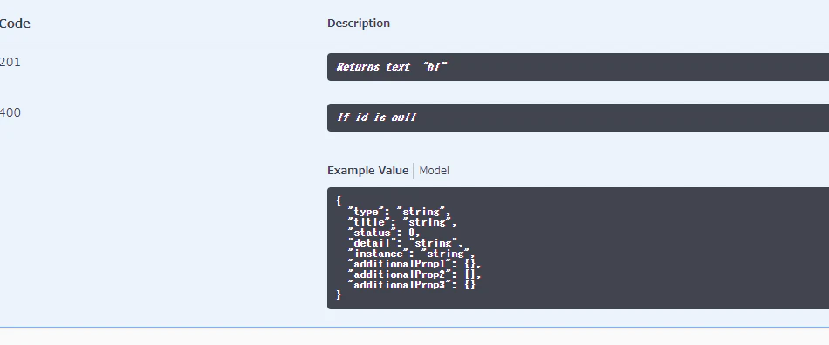Click the 'If id is null' description
This screenshot has width=829, height=345.
[x=376, y=117]
